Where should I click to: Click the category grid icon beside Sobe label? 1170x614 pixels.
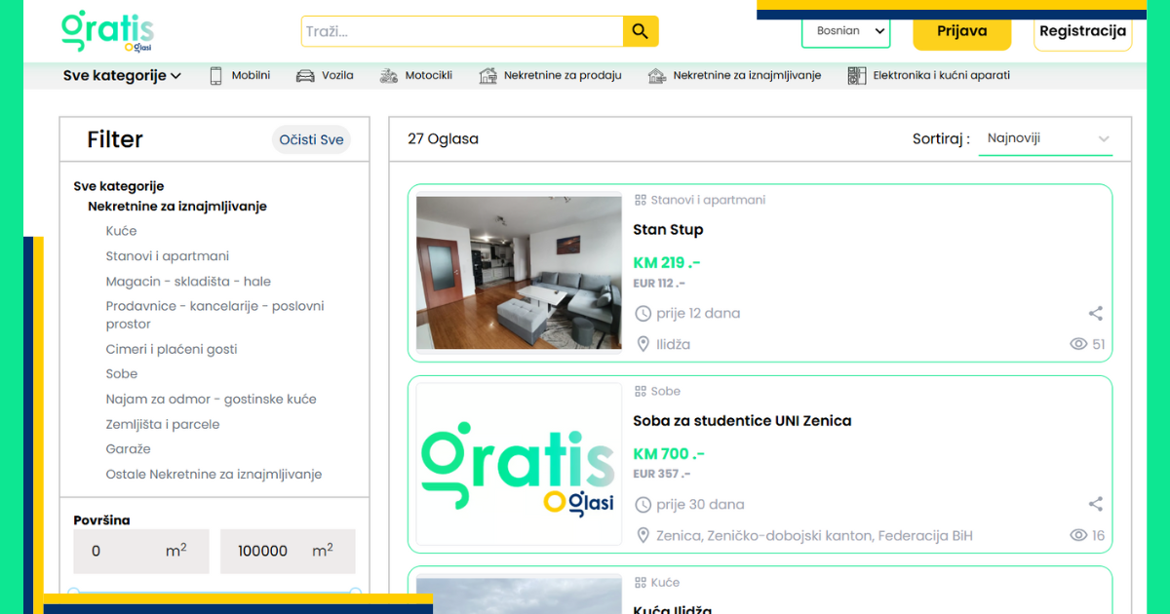point(641,391)
